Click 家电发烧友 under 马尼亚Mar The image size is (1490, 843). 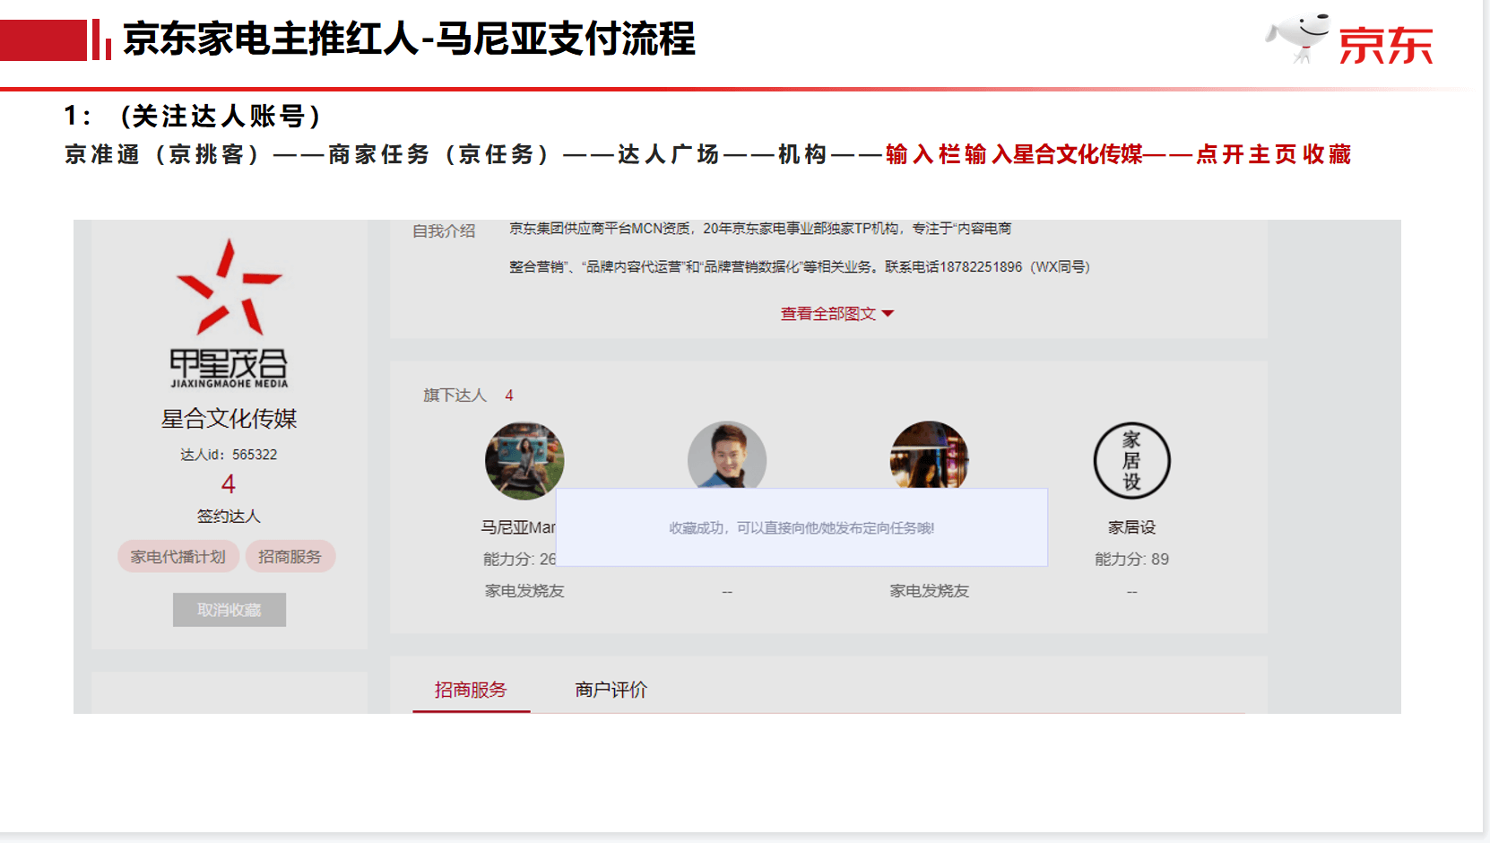(524, 591)
